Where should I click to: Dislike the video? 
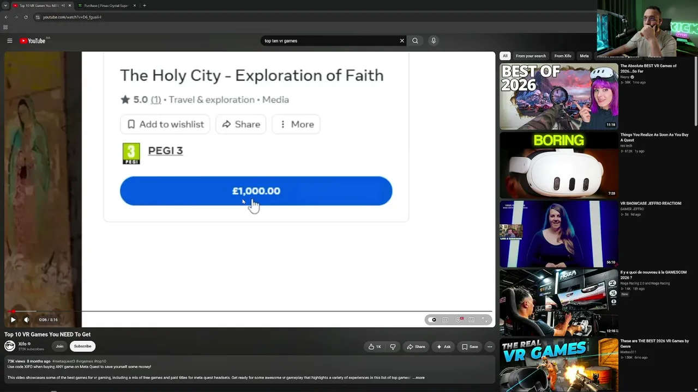393,347
